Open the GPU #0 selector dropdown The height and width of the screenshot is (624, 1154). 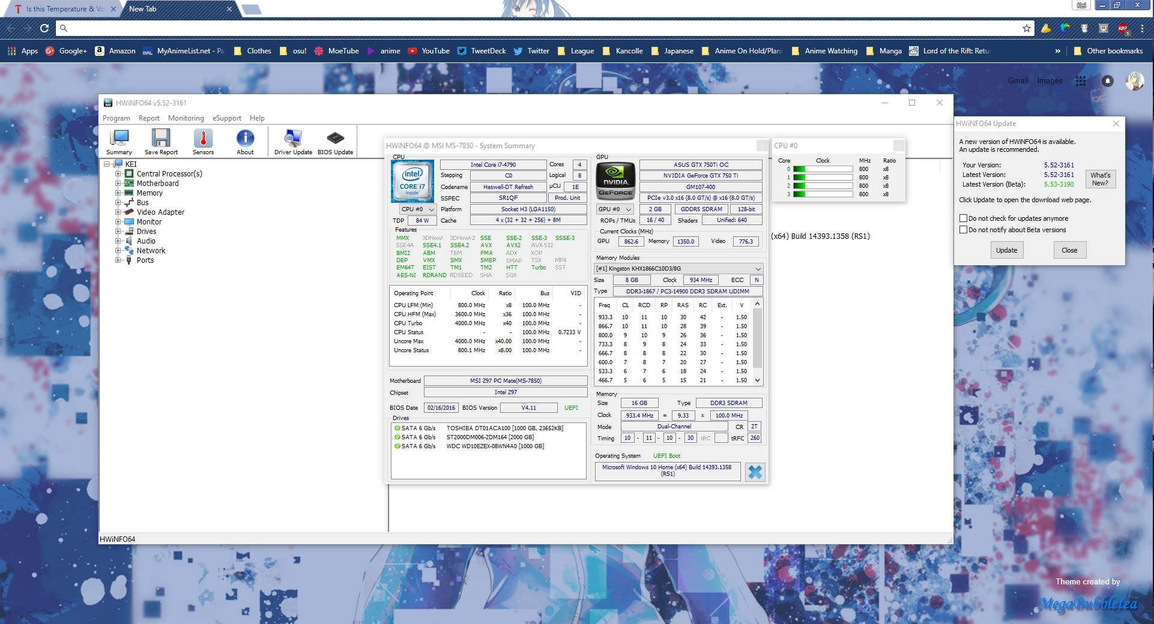coord(615,209)
